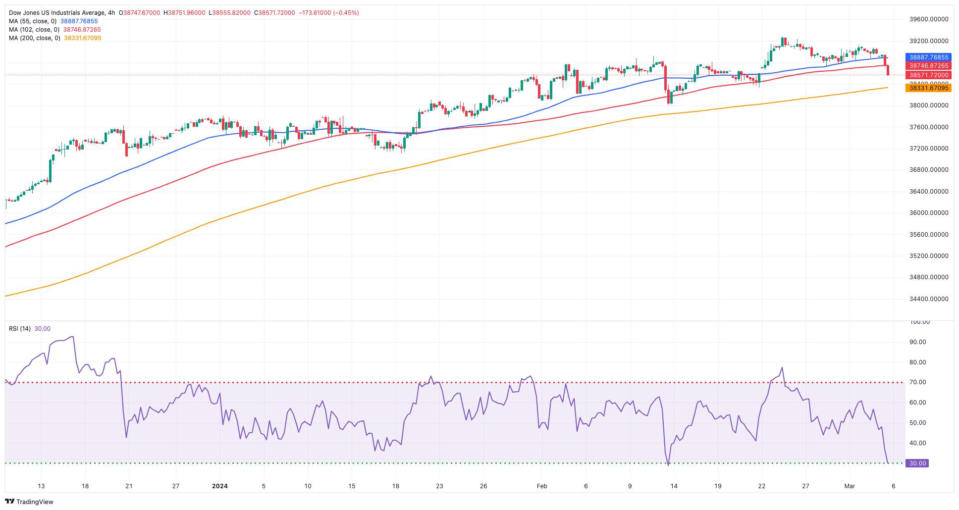
Task: Click the RSI (14) indicator label
Action: tap(20, 329)
